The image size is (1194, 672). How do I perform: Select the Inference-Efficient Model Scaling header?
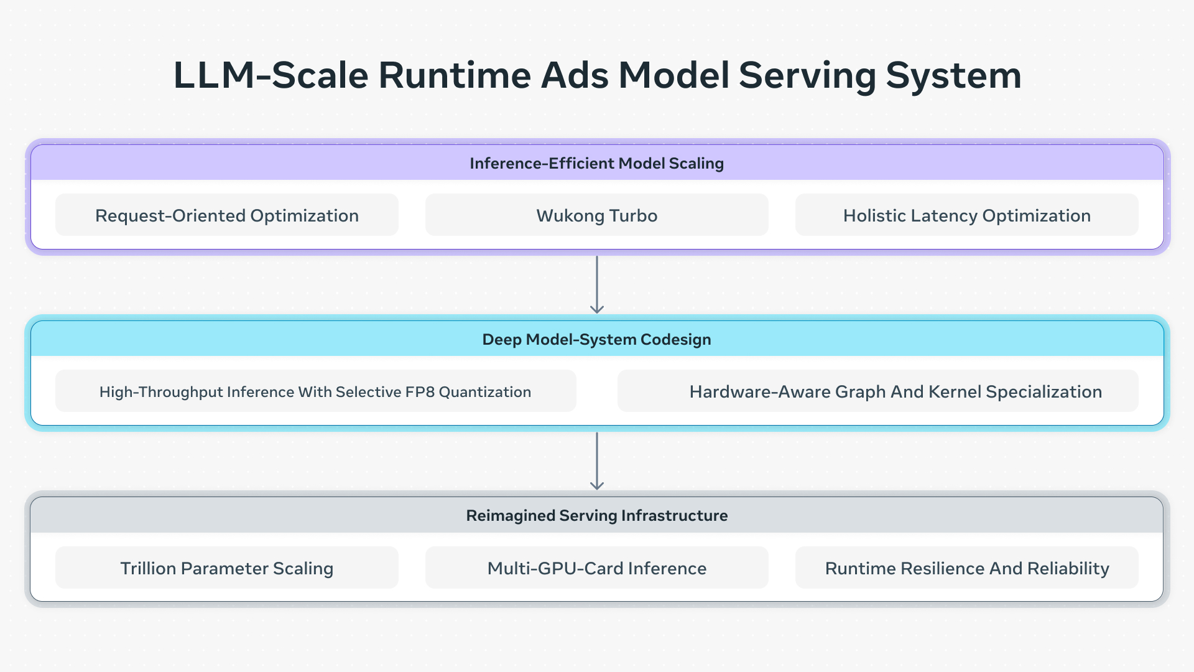point(596,163)
